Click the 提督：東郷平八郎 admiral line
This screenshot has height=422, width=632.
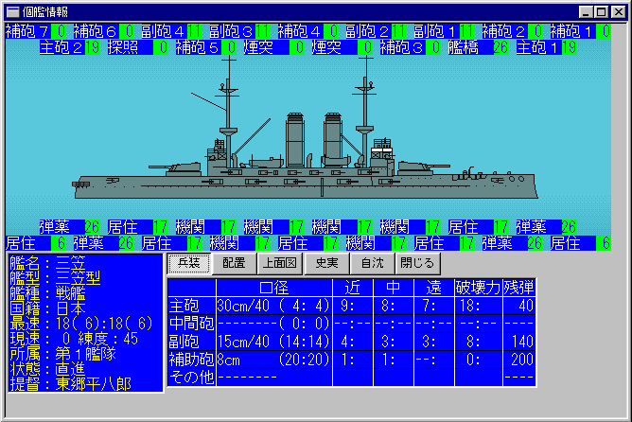[x=71, y=384]
